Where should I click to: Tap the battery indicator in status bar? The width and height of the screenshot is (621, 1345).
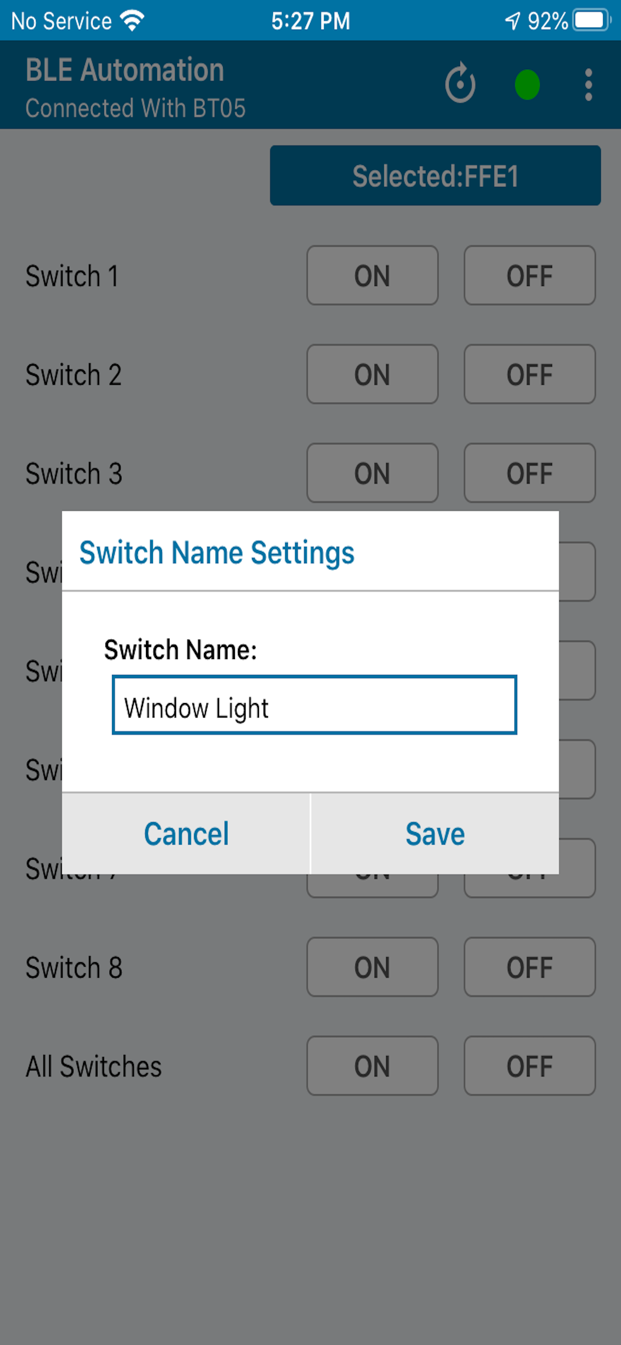pos(589,20)
